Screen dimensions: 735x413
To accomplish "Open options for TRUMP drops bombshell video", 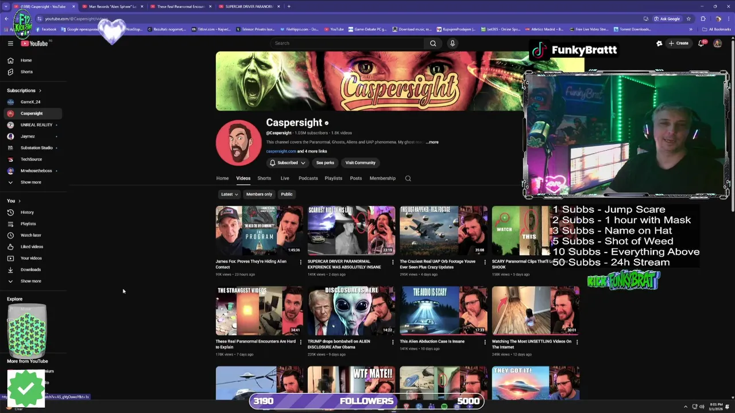I will click(x=393, y=342).
